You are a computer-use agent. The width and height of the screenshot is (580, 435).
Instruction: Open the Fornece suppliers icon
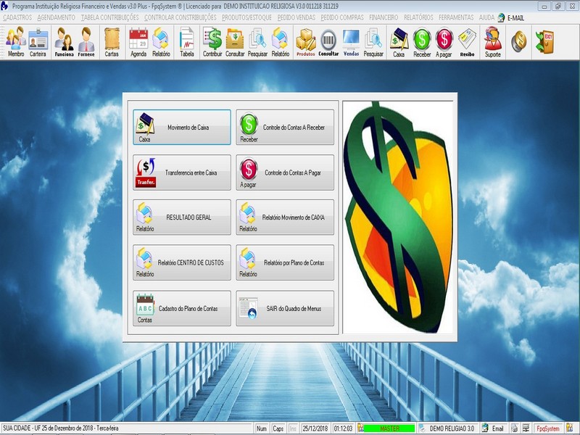tap(86, 42)
